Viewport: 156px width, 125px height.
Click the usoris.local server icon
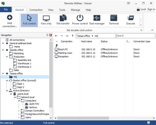click(14, 94)
